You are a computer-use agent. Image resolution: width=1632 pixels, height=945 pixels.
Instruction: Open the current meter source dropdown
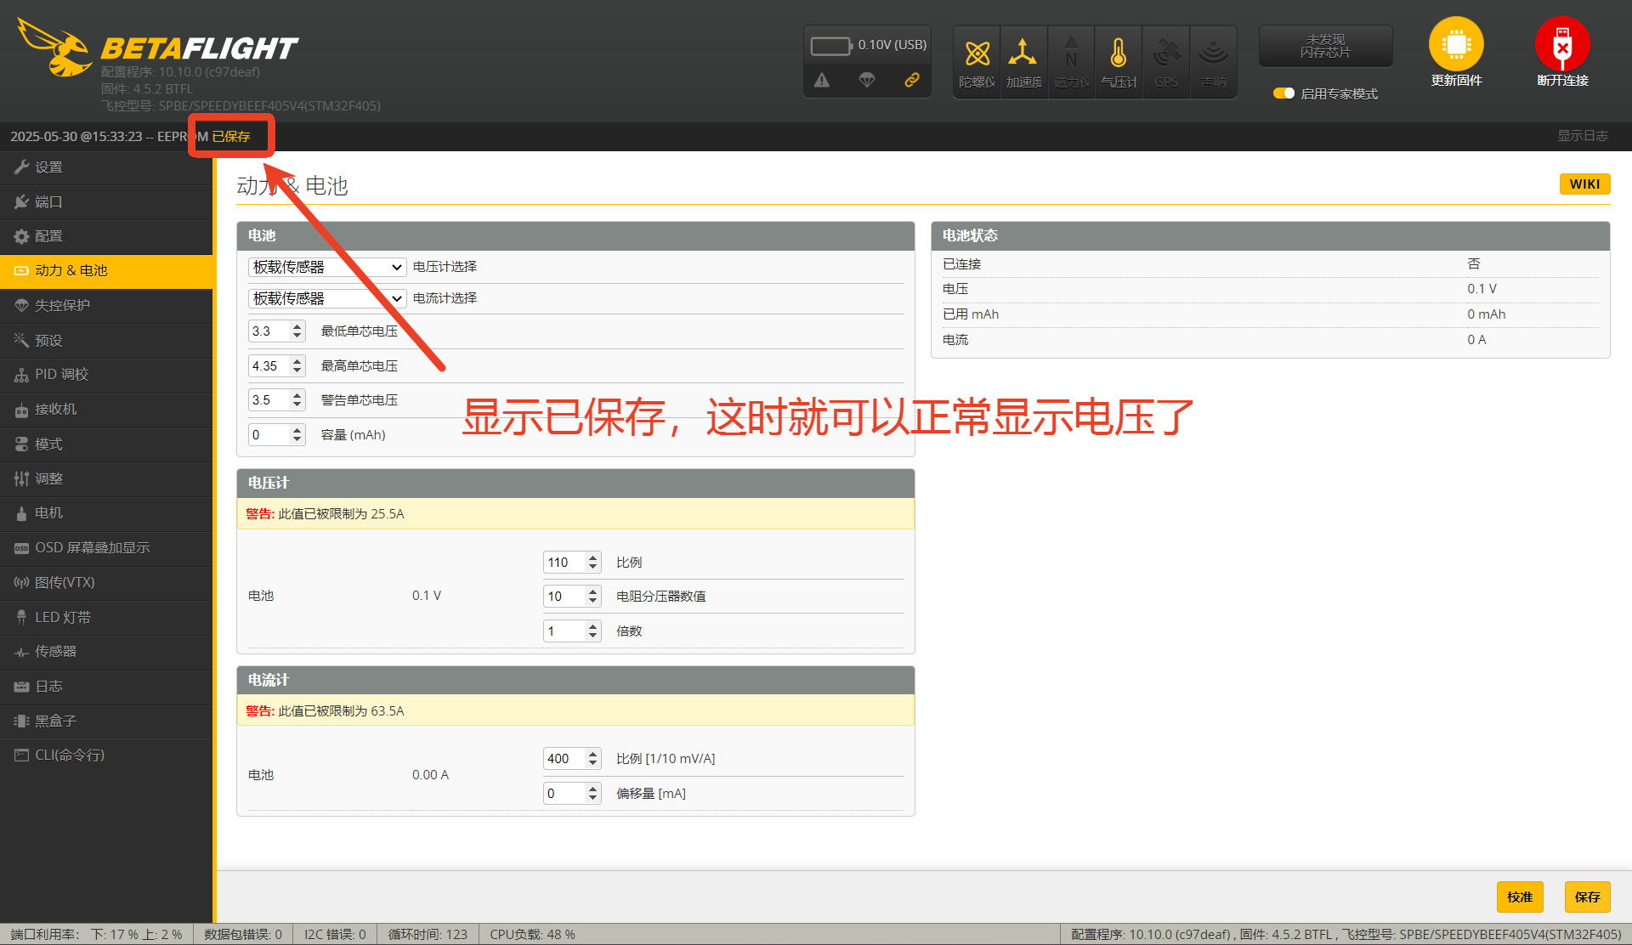[x=327, y=298]
